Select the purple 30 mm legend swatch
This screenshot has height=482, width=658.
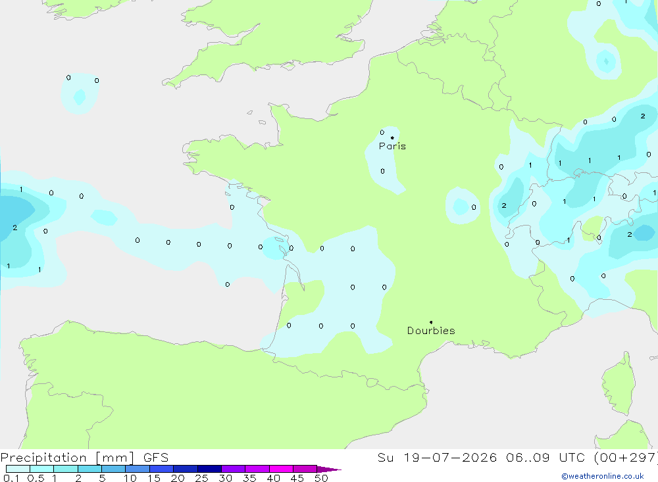[x=234, y=469]
